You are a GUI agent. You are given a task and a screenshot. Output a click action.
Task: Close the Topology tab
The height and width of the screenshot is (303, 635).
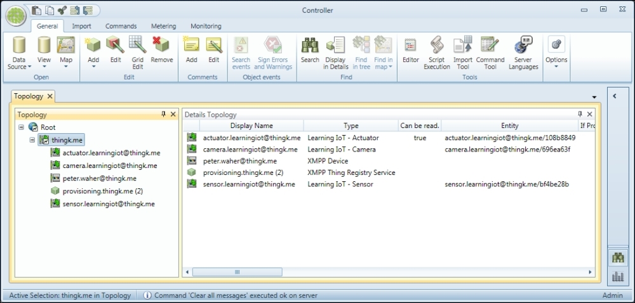(x=50, y=96)
